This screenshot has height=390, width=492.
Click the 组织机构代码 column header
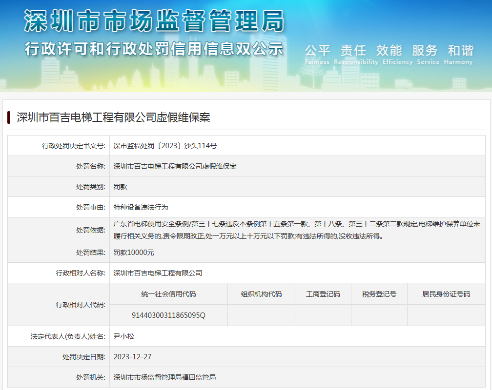[261, 294]
